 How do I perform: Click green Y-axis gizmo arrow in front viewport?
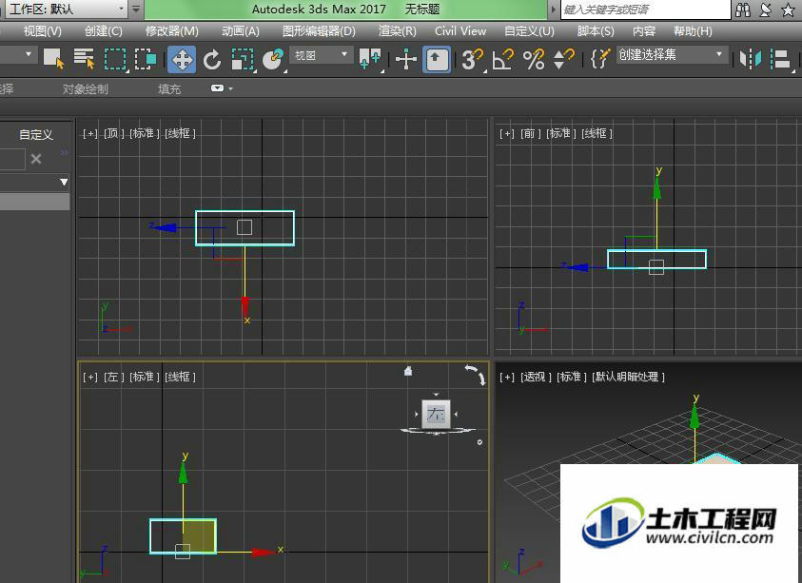[x=657, y=187]
